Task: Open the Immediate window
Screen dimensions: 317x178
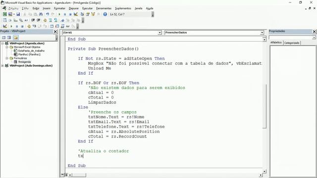Action: pyautogui.click(x=57, y=26)
